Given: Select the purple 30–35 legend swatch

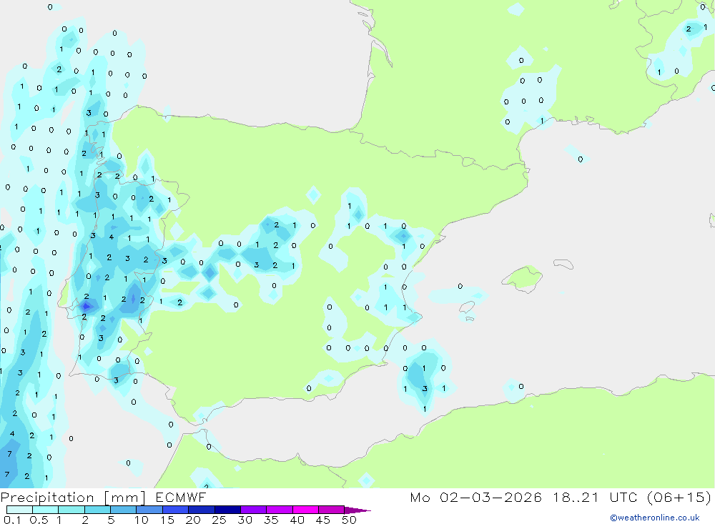Looking at the screenshot, I should click(253, 510).
